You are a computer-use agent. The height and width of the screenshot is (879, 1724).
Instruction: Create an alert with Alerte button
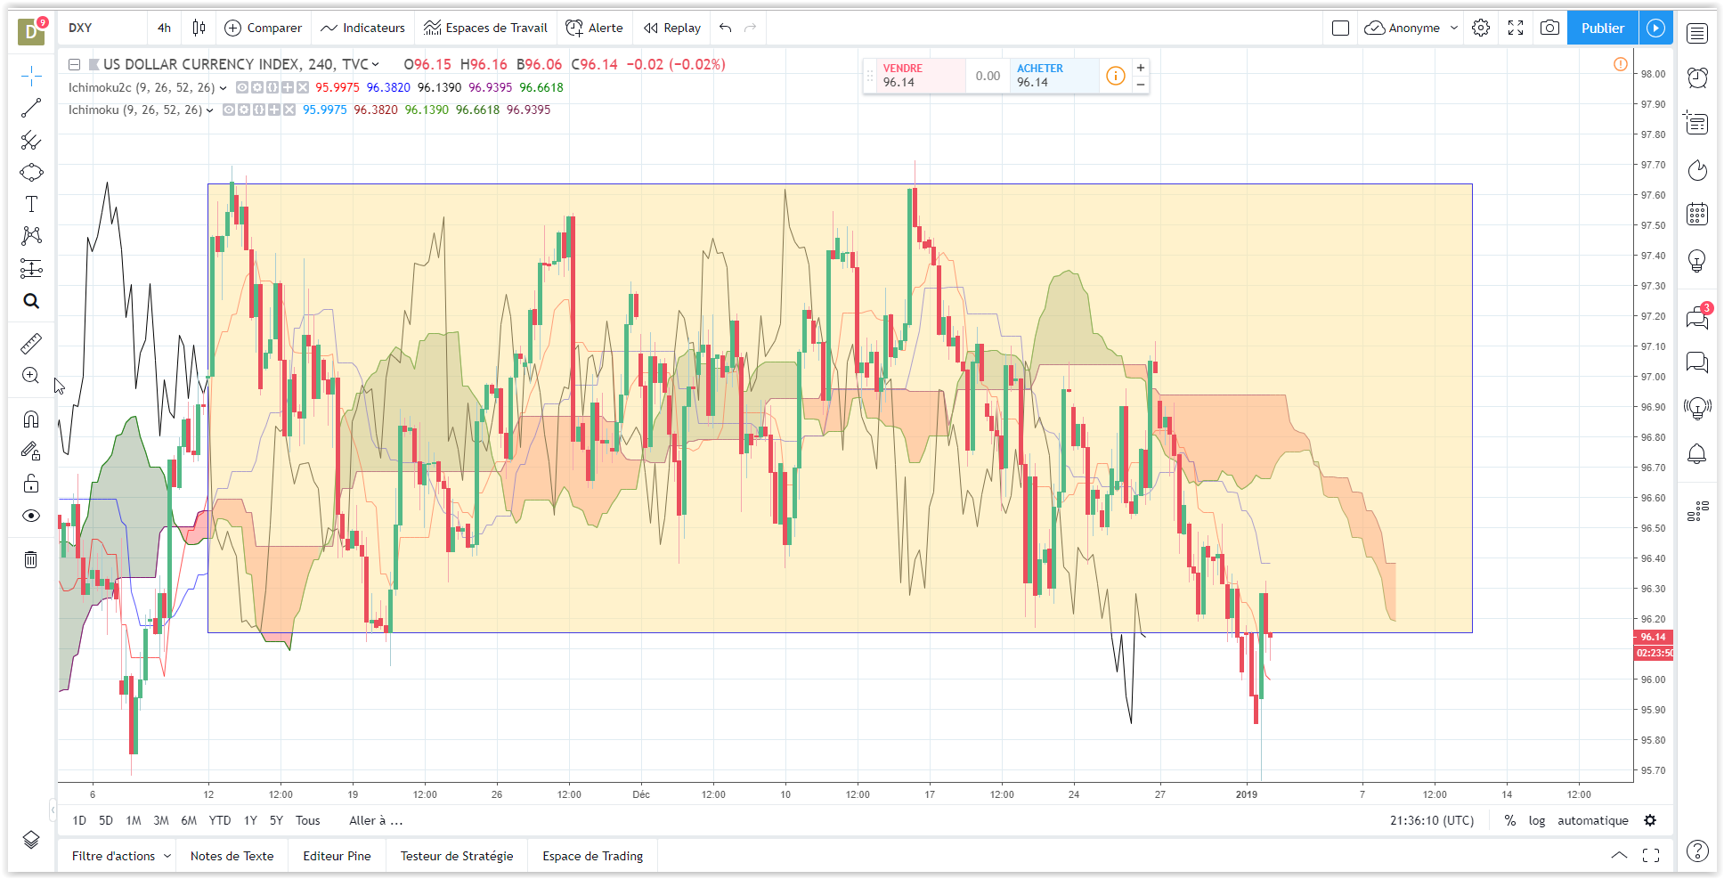595,28
